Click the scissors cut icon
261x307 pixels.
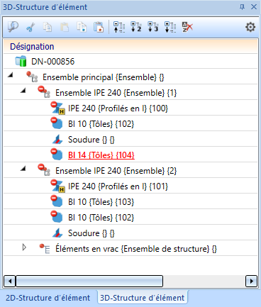click(30, 27)
